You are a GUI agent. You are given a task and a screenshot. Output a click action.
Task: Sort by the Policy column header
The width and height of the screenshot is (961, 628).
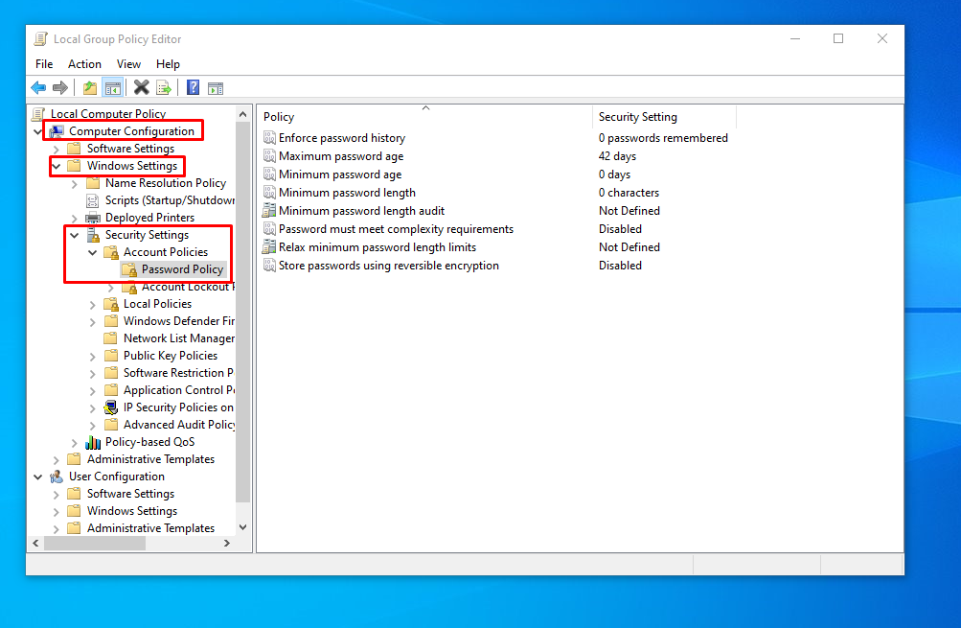[x=425, y=117]
